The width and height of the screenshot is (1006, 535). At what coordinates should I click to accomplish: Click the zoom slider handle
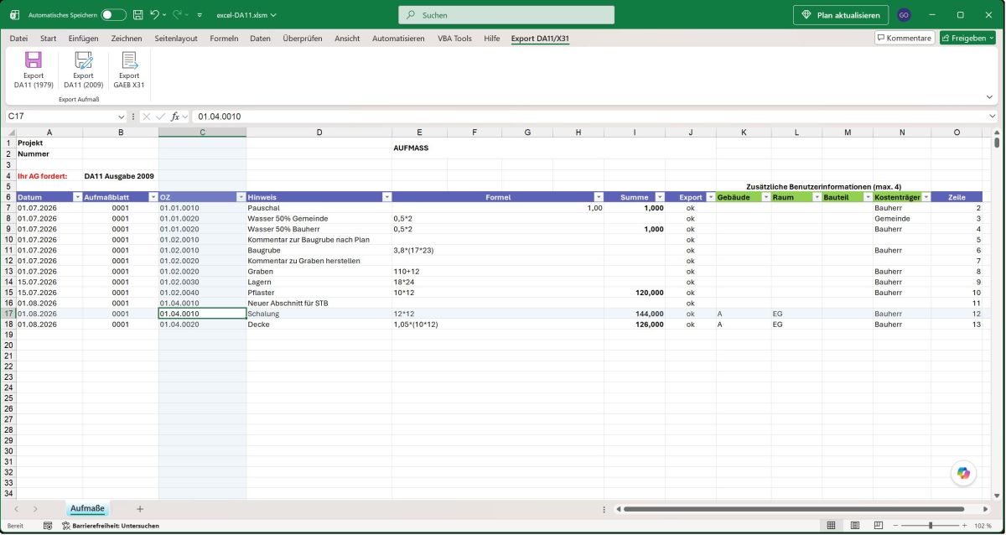pos(931,526)
